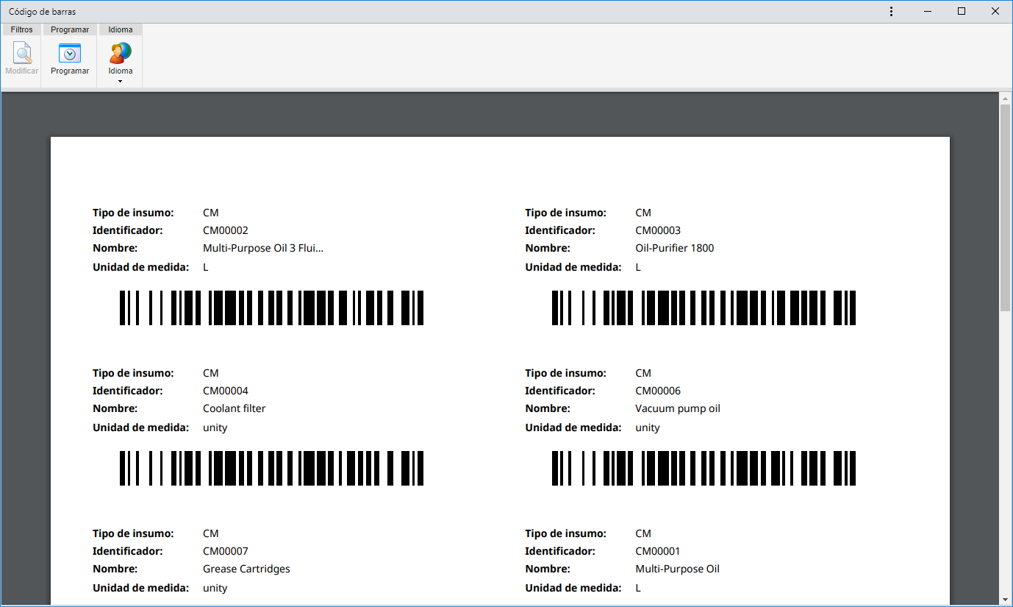Click the name Oil-Purifier 1800

pyautogui.click(x=674, y=248)
